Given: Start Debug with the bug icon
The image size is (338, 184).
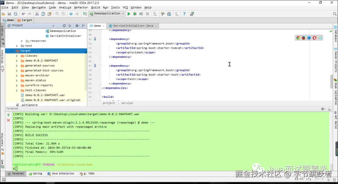Looking at the screenshot, I should (135, 14).
